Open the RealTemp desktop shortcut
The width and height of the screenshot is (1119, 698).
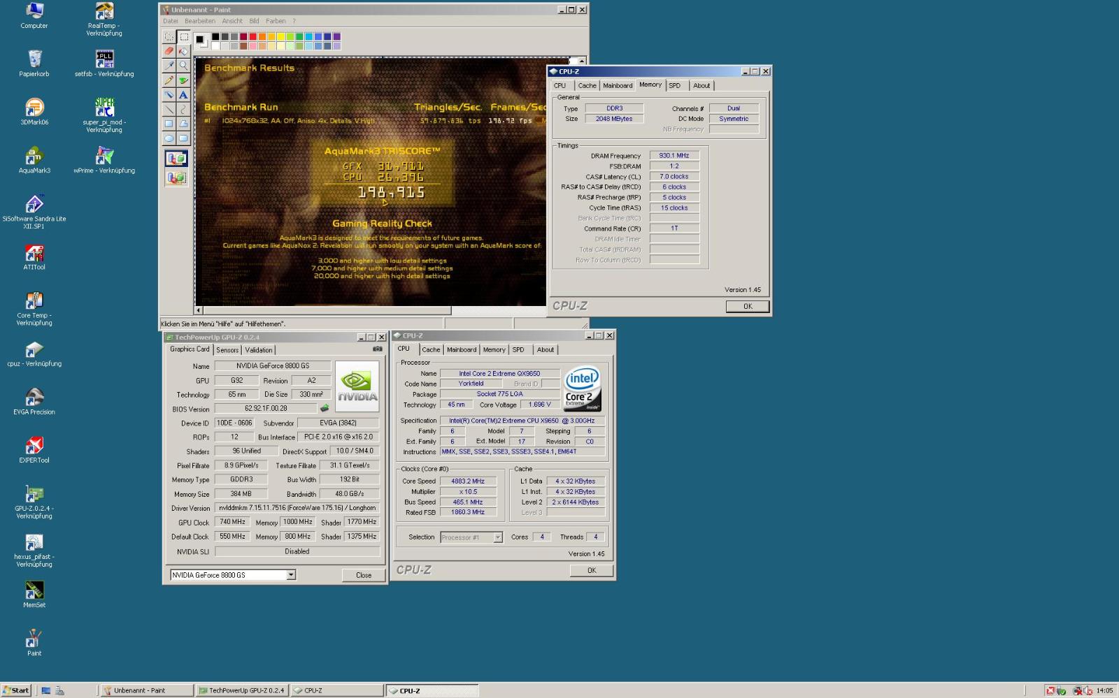tap(104, 19)
